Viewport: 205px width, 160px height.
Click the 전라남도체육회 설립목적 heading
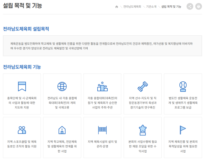[x=26, y=29]
